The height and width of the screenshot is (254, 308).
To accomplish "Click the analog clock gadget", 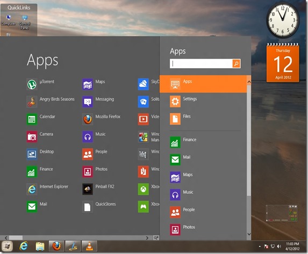I will (283, 20).
